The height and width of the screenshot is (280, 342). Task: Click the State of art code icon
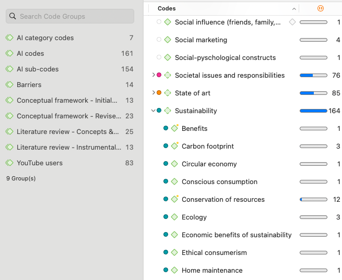(168, 93)
